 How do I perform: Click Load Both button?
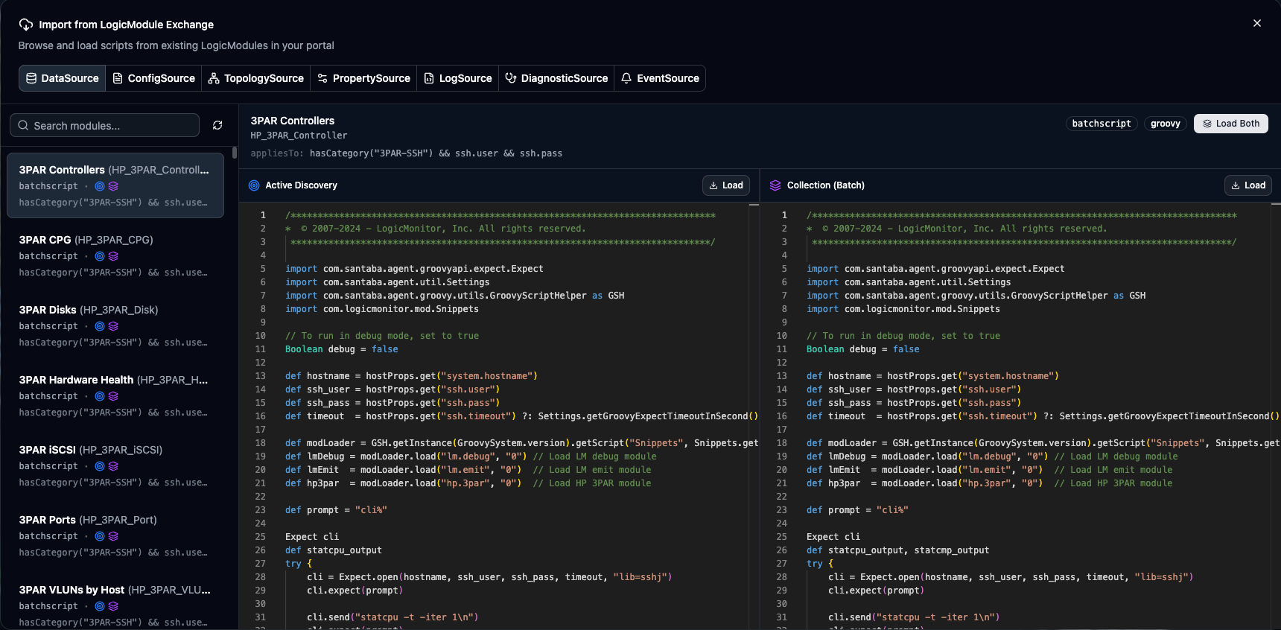1230,124
